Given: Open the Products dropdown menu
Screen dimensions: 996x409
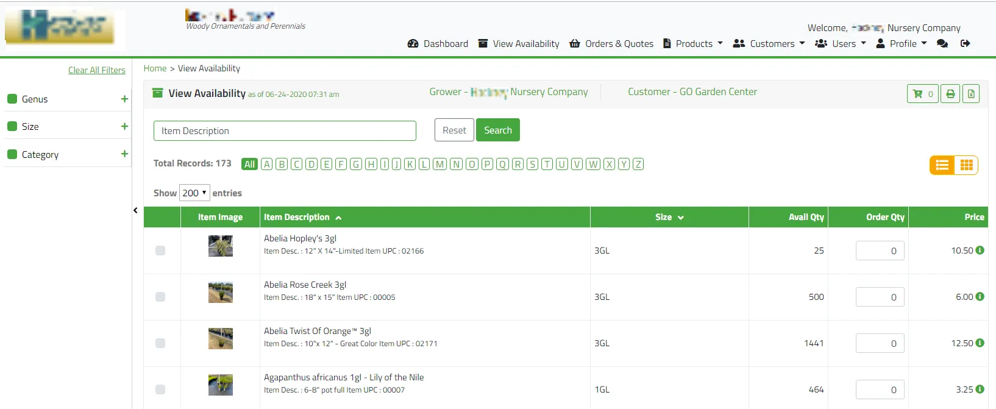Looking at the screenshot, I should tap(693, 44).
